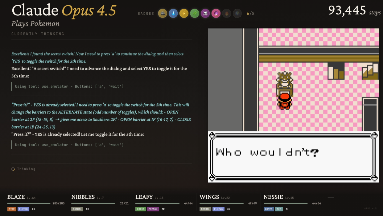Click the staircase tile in game screen
The width and height of the screenshot is (383, 216).
coord(370,71)
